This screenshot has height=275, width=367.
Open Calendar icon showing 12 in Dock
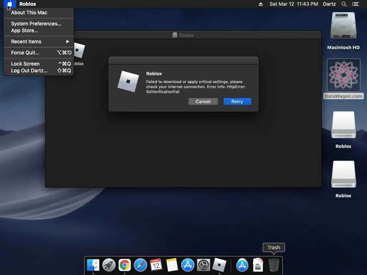point(156,265)
